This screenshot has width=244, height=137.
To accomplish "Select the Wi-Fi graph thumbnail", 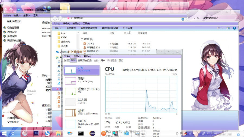I will click(70, 113).
